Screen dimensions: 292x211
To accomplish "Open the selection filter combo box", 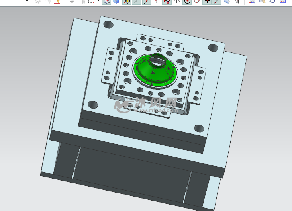I will click(x=15, y=2).
